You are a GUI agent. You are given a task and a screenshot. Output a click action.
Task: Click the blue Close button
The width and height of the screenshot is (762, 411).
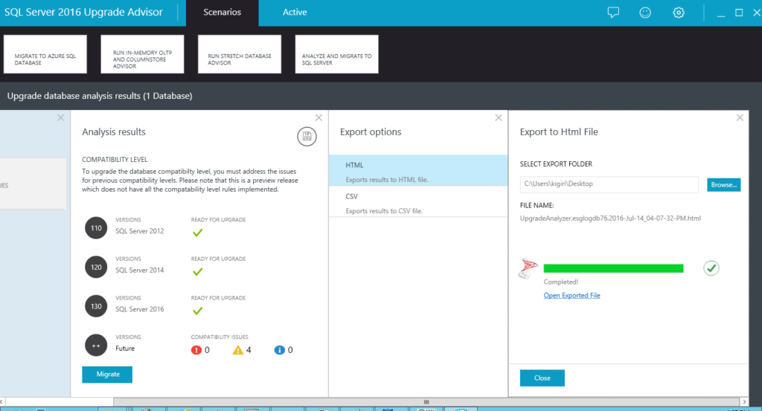coord(542,378)
